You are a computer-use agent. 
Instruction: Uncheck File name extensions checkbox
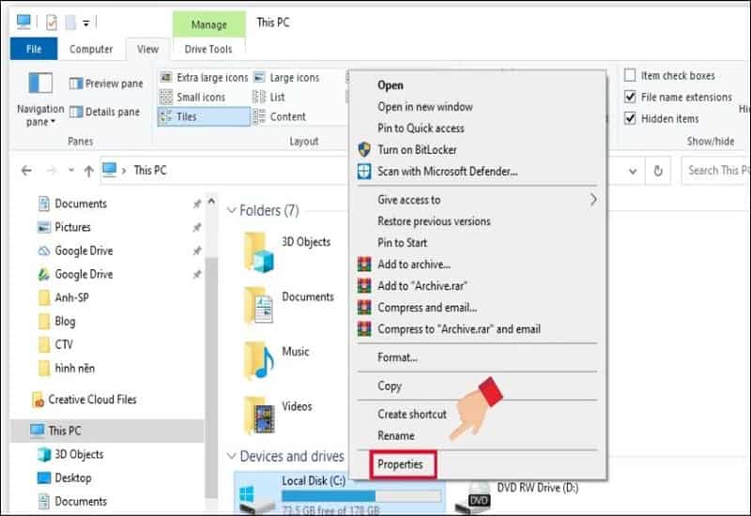click(631, 97)
